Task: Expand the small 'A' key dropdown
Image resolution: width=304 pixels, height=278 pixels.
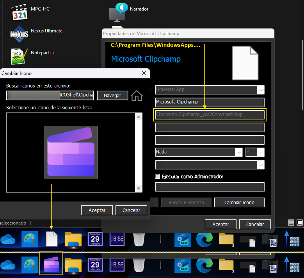Action: [260, 152]
